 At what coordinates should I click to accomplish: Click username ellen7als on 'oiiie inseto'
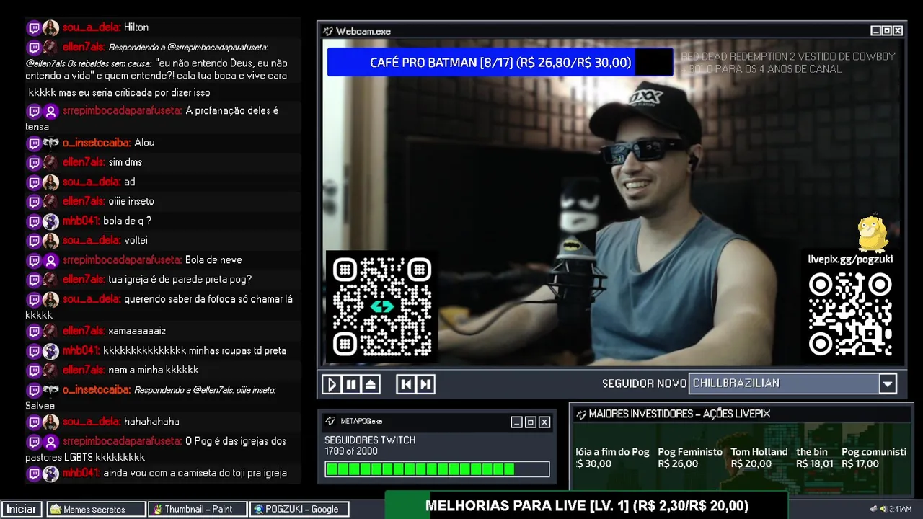coord(83,201)
